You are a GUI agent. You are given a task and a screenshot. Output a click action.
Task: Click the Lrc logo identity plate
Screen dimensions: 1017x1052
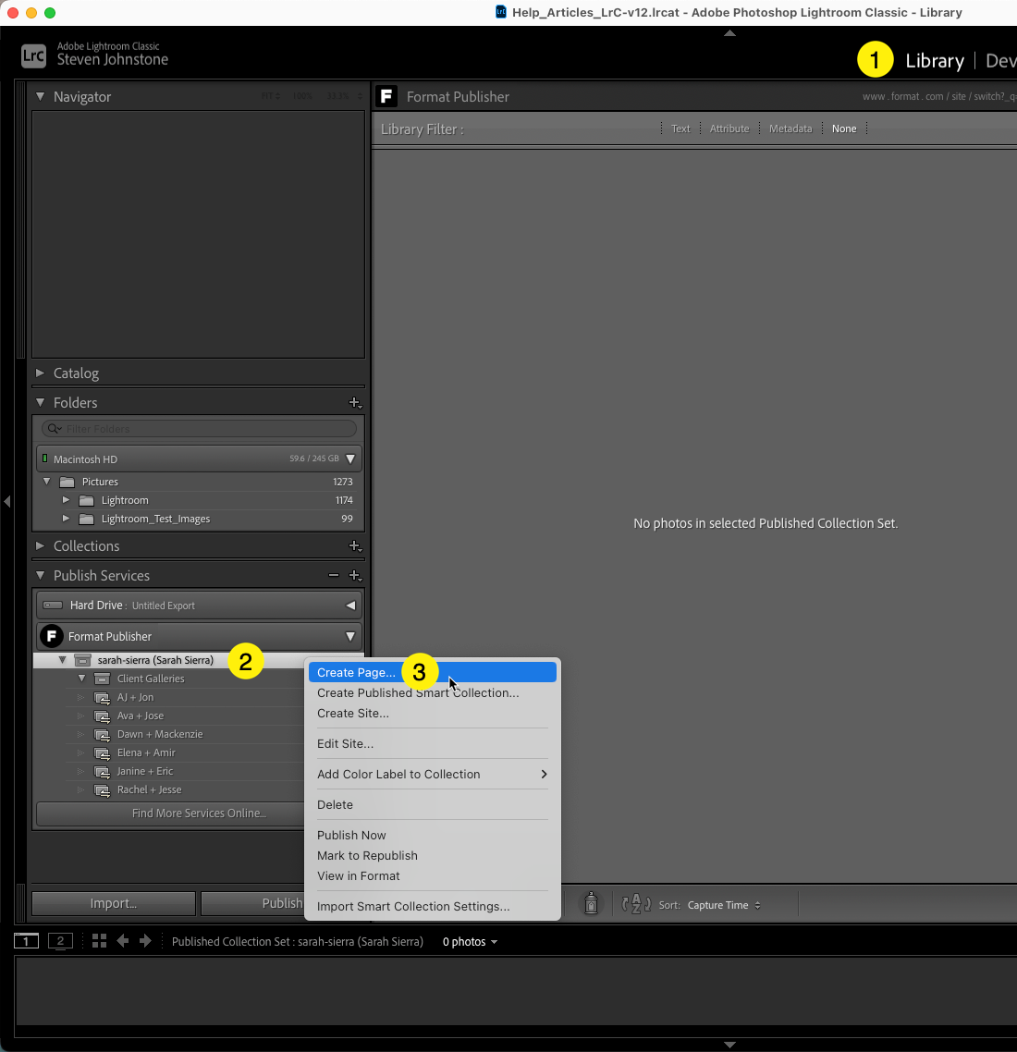click(33, 56)
